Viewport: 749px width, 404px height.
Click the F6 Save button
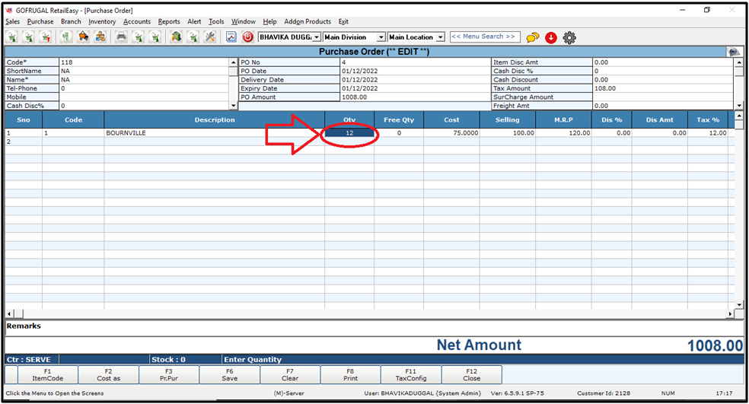tap(230, 375)
